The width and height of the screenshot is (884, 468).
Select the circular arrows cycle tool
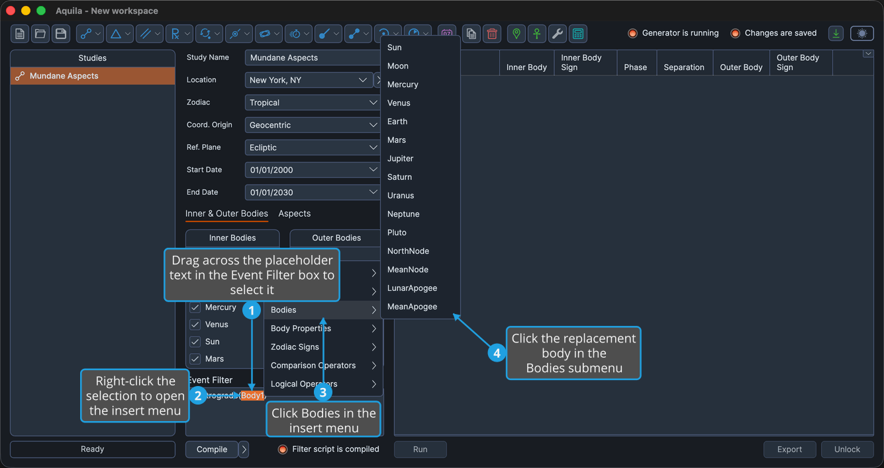coord(205,34)
